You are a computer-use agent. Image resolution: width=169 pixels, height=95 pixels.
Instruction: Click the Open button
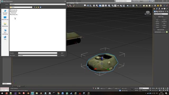tap(62, 53)
